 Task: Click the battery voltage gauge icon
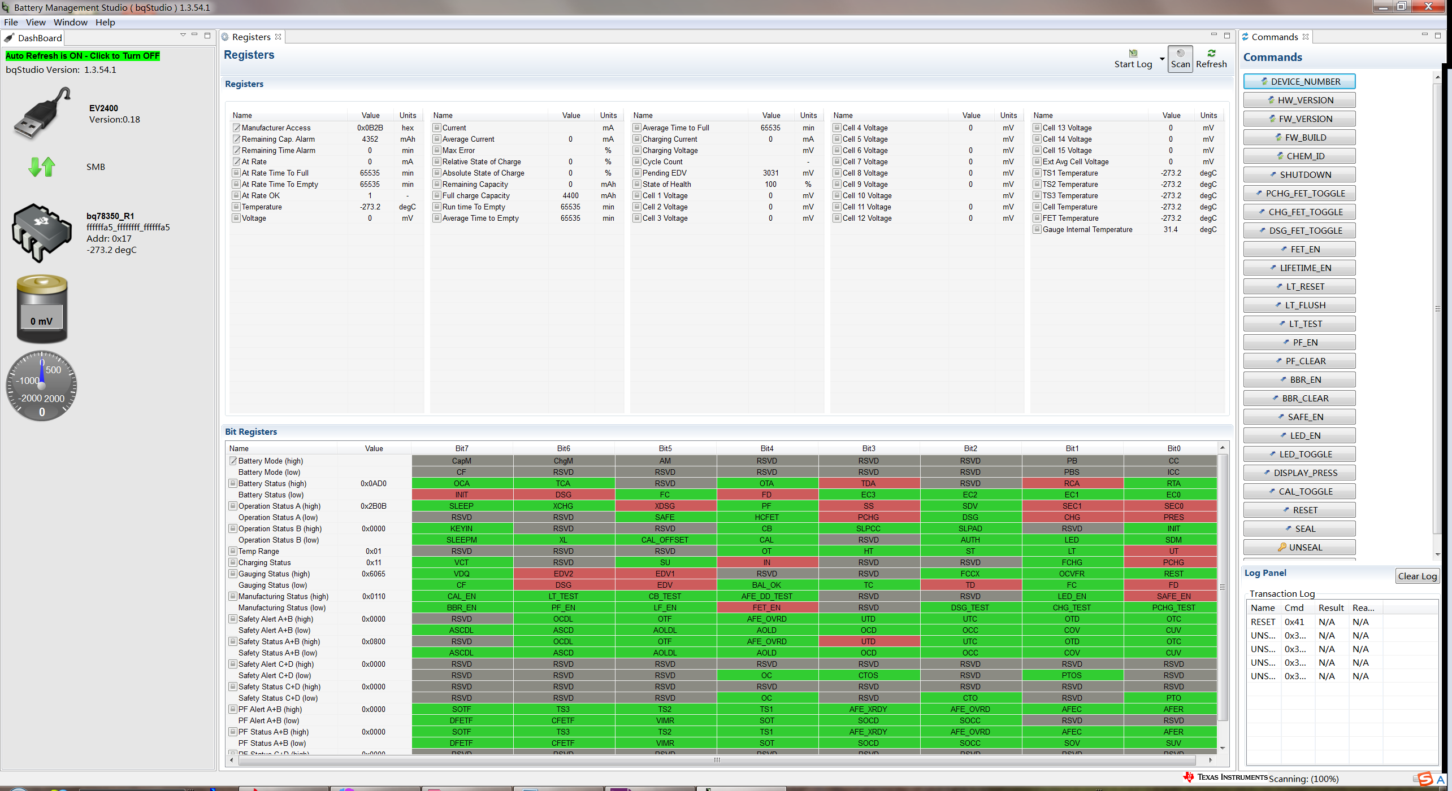(42, 309)
